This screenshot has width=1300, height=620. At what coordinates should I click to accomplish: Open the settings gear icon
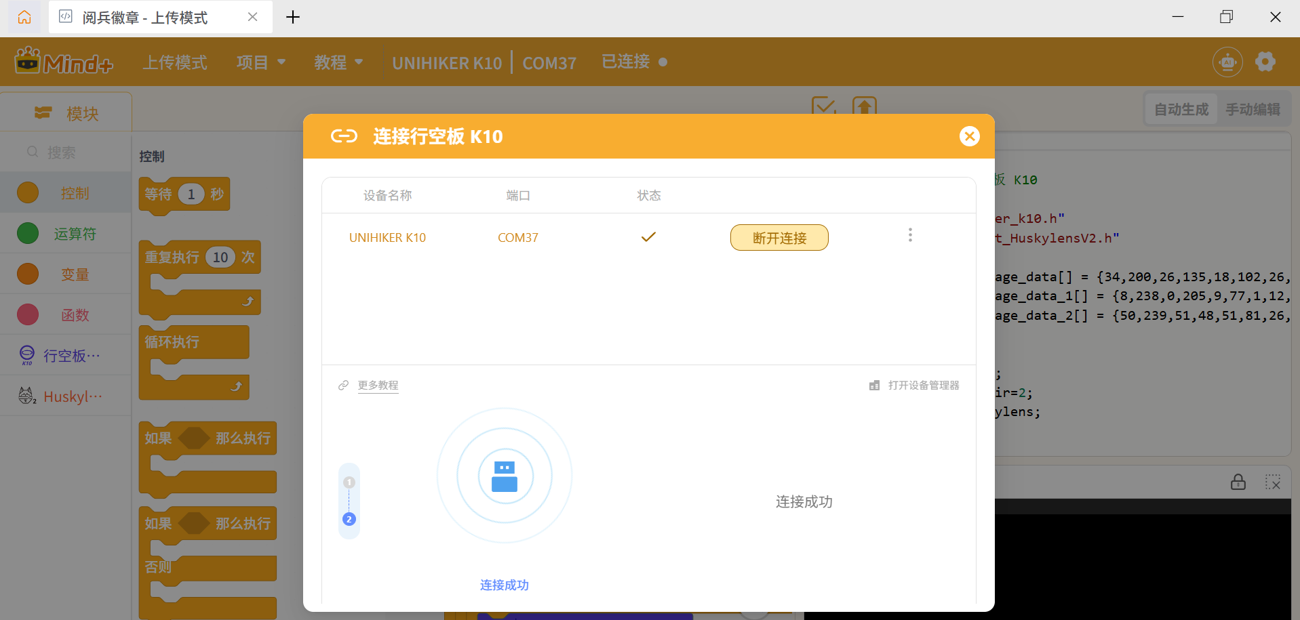tap(1265, 62)
